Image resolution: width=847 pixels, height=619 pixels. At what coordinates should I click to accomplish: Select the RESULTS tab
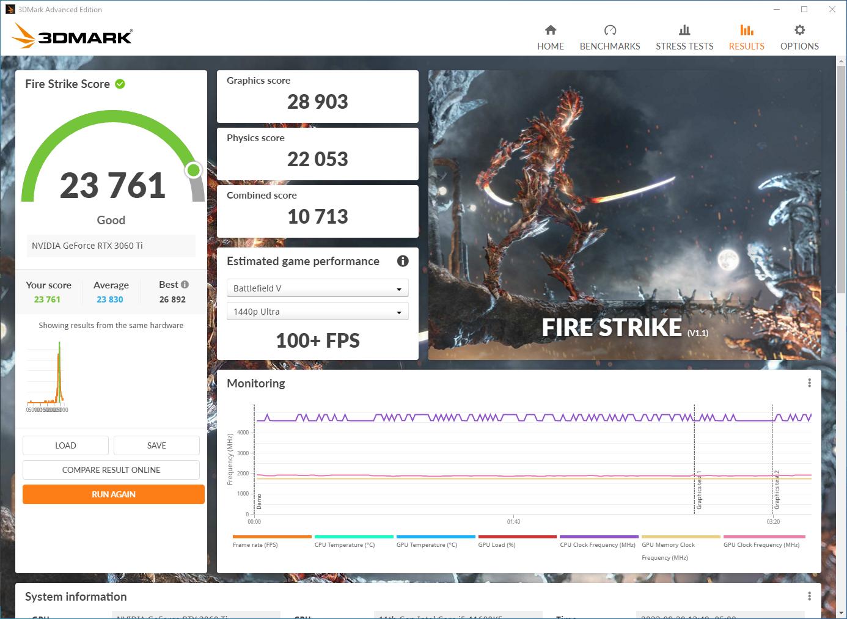(746, 37)
